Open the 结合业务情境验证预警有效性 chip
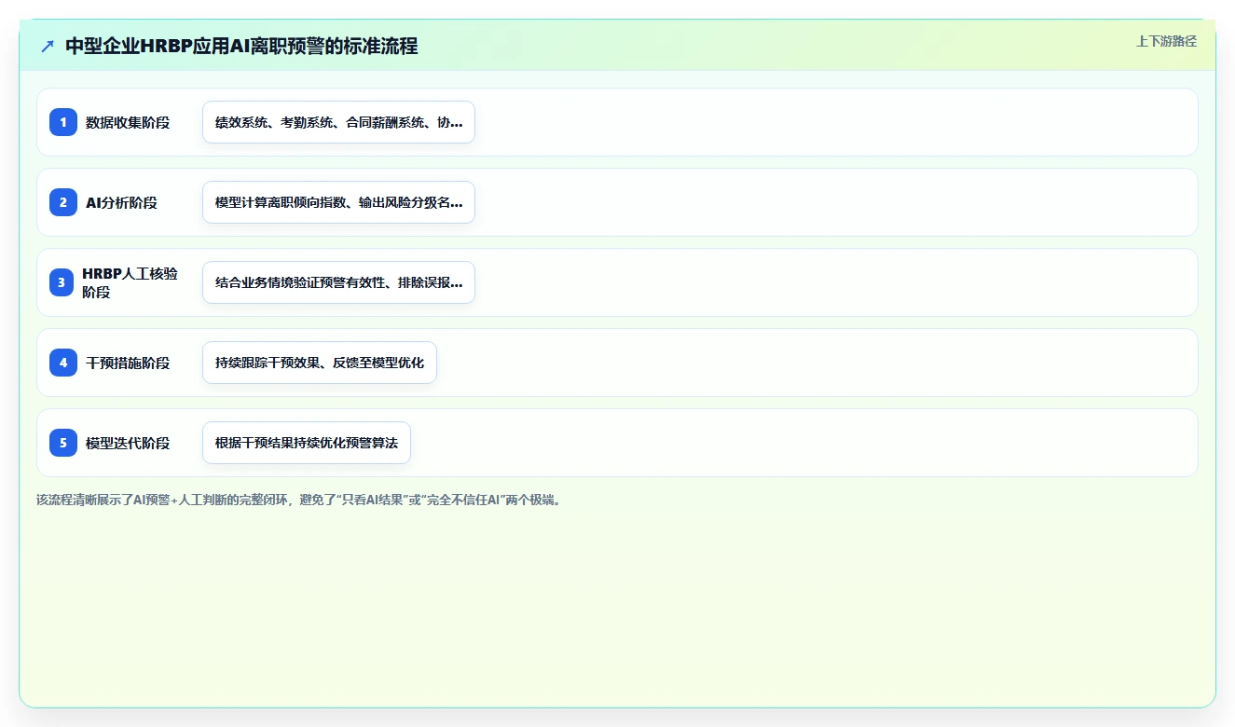The height and width of the screenshot is (727, 1235). coord(338,282)
